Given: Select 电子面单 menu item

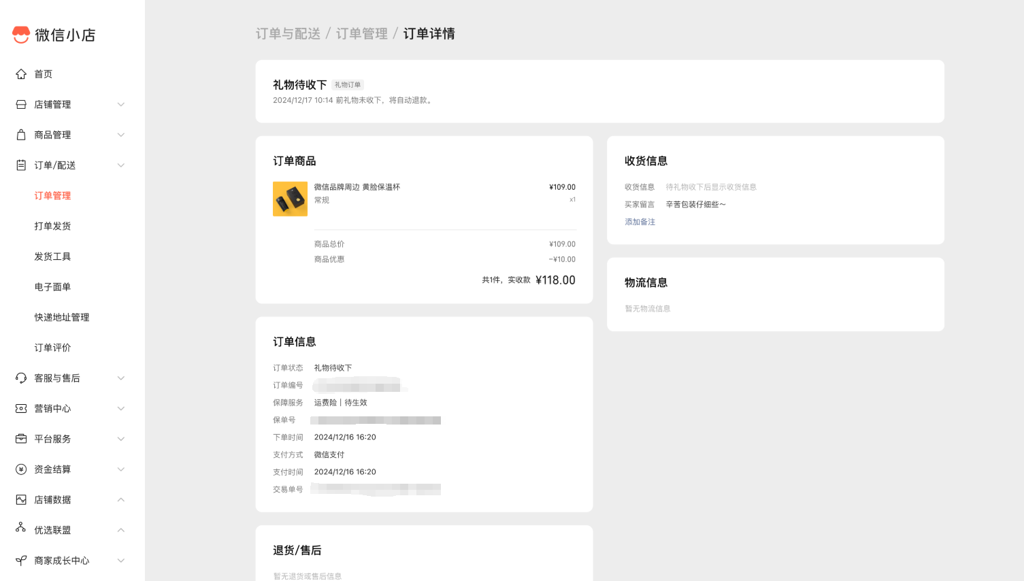Looking at the screenshot, I should point(52,287).
